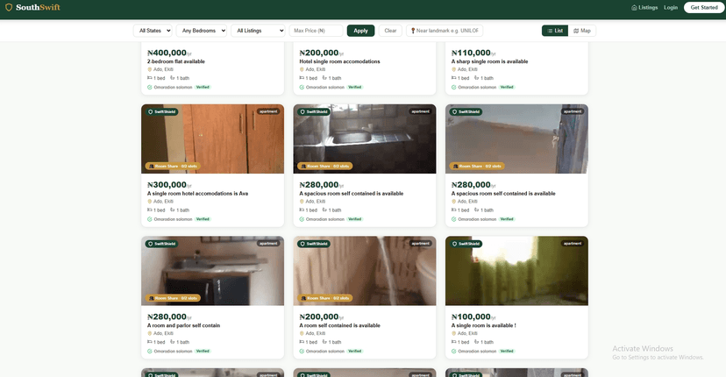
Task: Click the list icon in the List toggle
Action: pos(550,31)
